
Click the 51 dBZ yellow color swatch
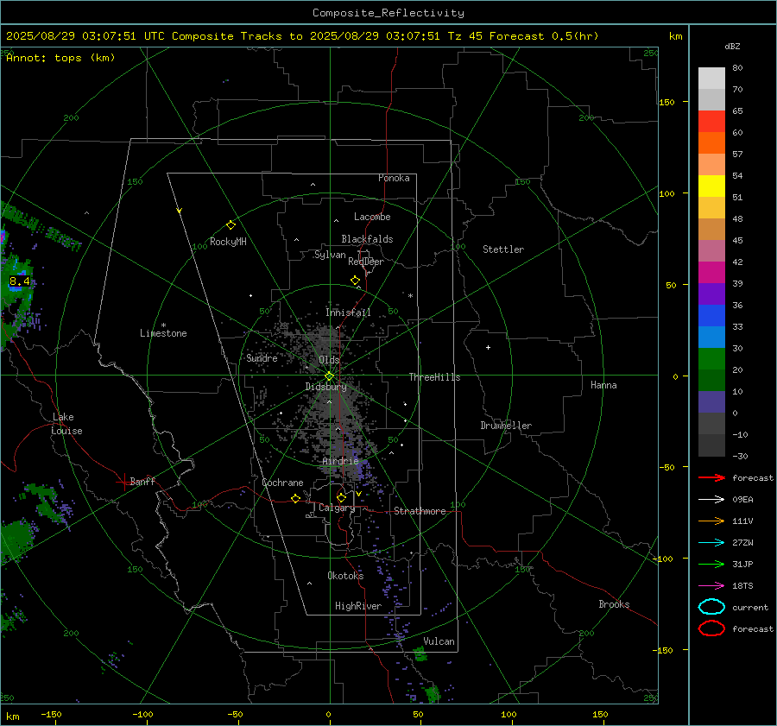(711, 186)
